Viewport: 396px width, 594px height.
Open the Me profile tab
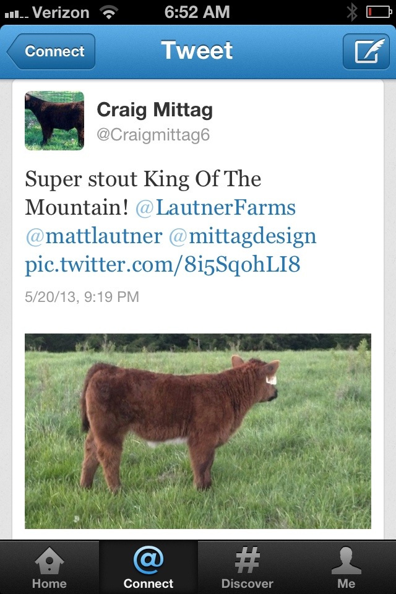coord(346,568)
